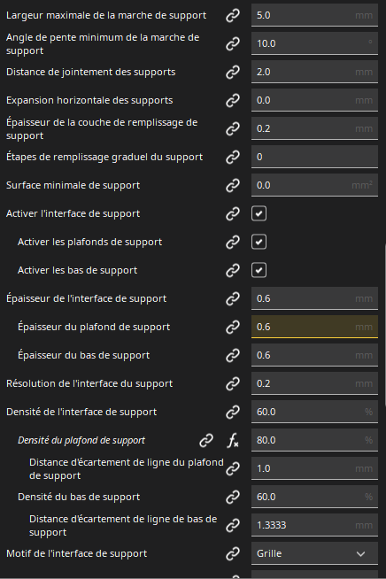Click the chevron arrow of the Grille combo box
This screenshot has width=386, height=579.
click(361, 554)
